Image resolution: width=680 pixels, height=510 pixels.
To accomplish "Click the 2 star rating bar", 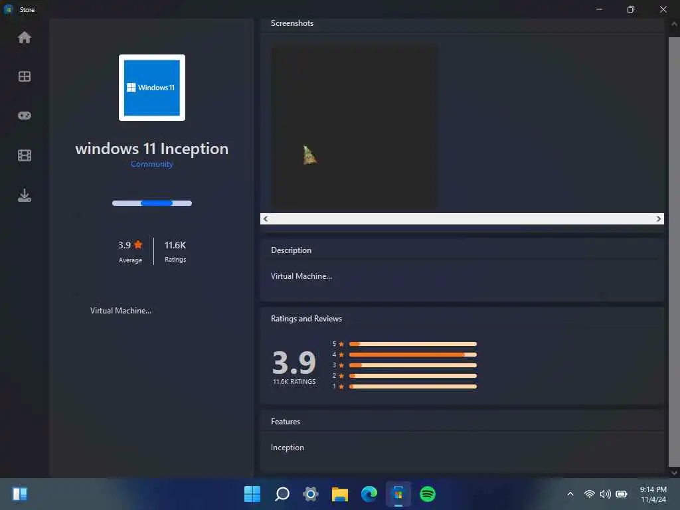I will click(x=413, y=376).
